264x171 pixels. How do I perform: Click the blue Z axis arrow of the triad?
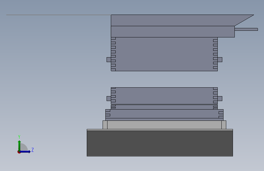[x=25, y=152]
